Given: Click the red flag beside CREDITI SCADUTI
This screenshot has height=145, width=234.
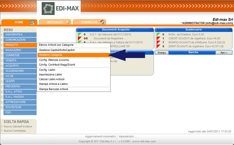Looking at the screenshot, I should (x=158, y=39).
